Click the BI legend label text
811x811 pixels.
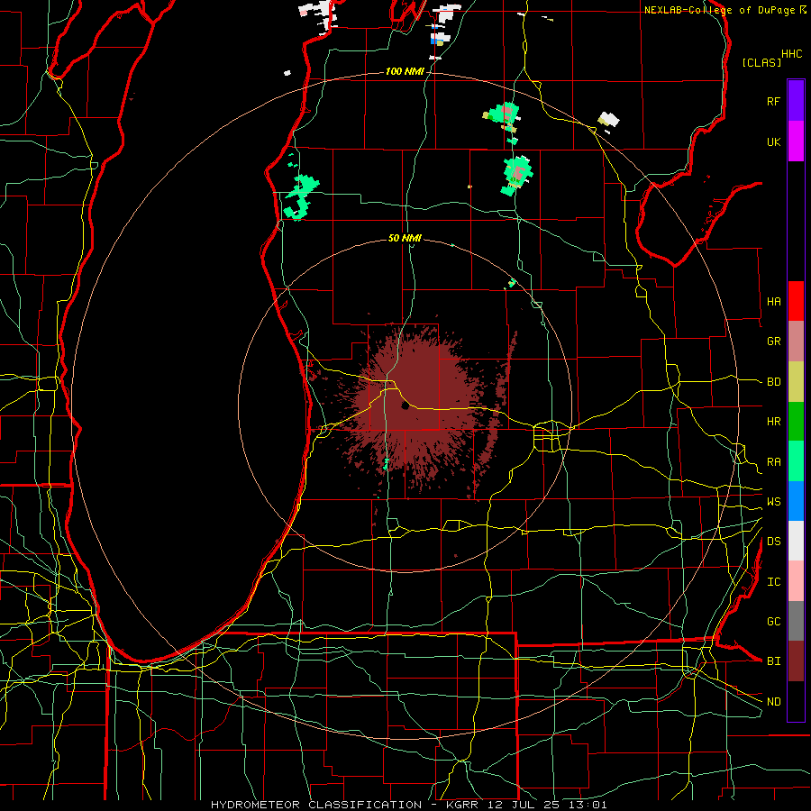point(773,661)
